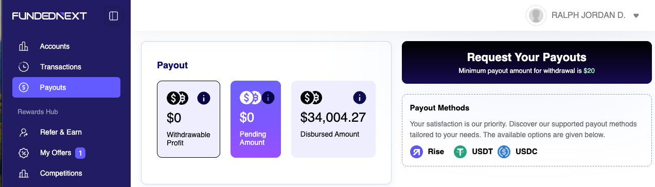Open My Offers percent badge icon
655x187 pixels.
(23, 153)
